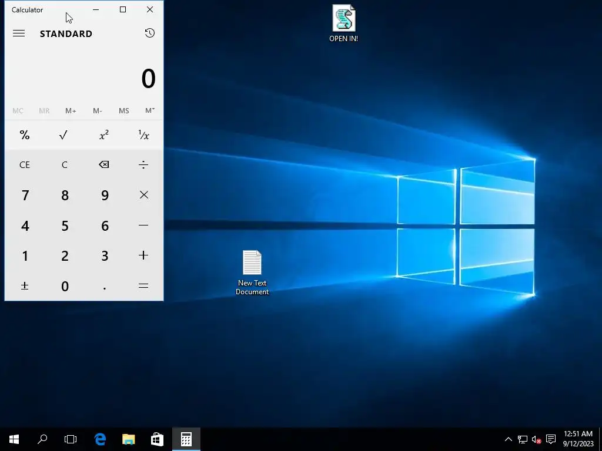The image size is (602, 451).
Task: Show the calculator history panel
Action: click(150, 33)
